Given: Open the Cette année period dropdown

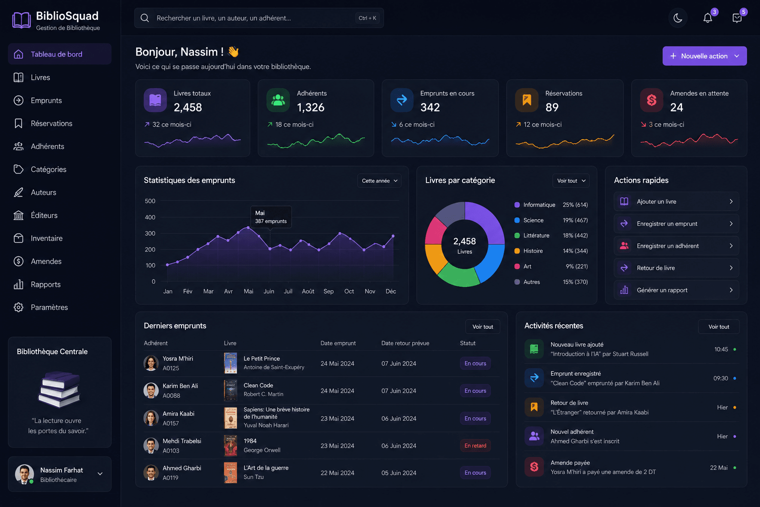Looking at the screenshot, I should 380,181.
